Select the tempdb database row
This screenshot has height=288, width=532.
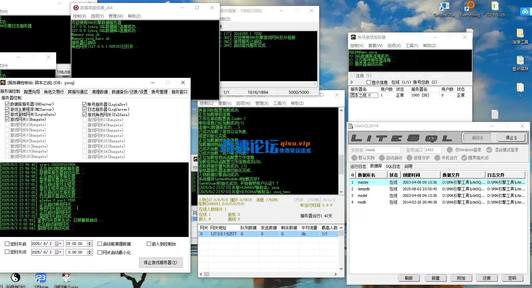(438, 189)
